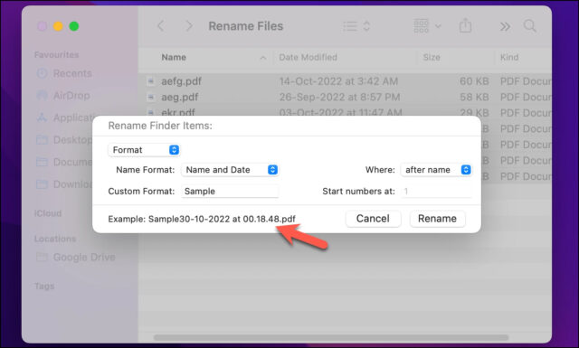The height and width of the screenshot is (348, 579).
Task: Click the Rename button
Action: click(437, 219)
